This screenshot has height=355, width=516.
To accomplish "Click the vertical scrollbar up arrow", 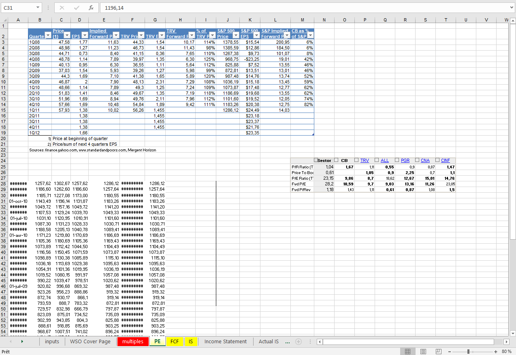I will [512, 20].
